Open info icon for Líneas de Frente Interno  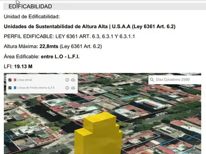click(x=67, y=88)
